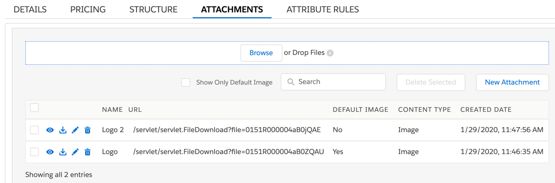Click Image content type in Logo 2 row

click(x=408, y=130)
